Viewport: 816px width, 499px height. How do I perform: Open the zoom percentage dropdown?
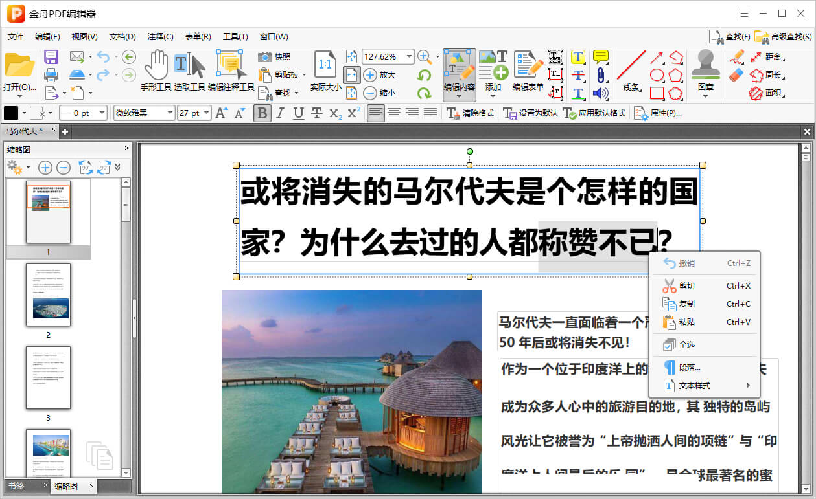point(409,56)
